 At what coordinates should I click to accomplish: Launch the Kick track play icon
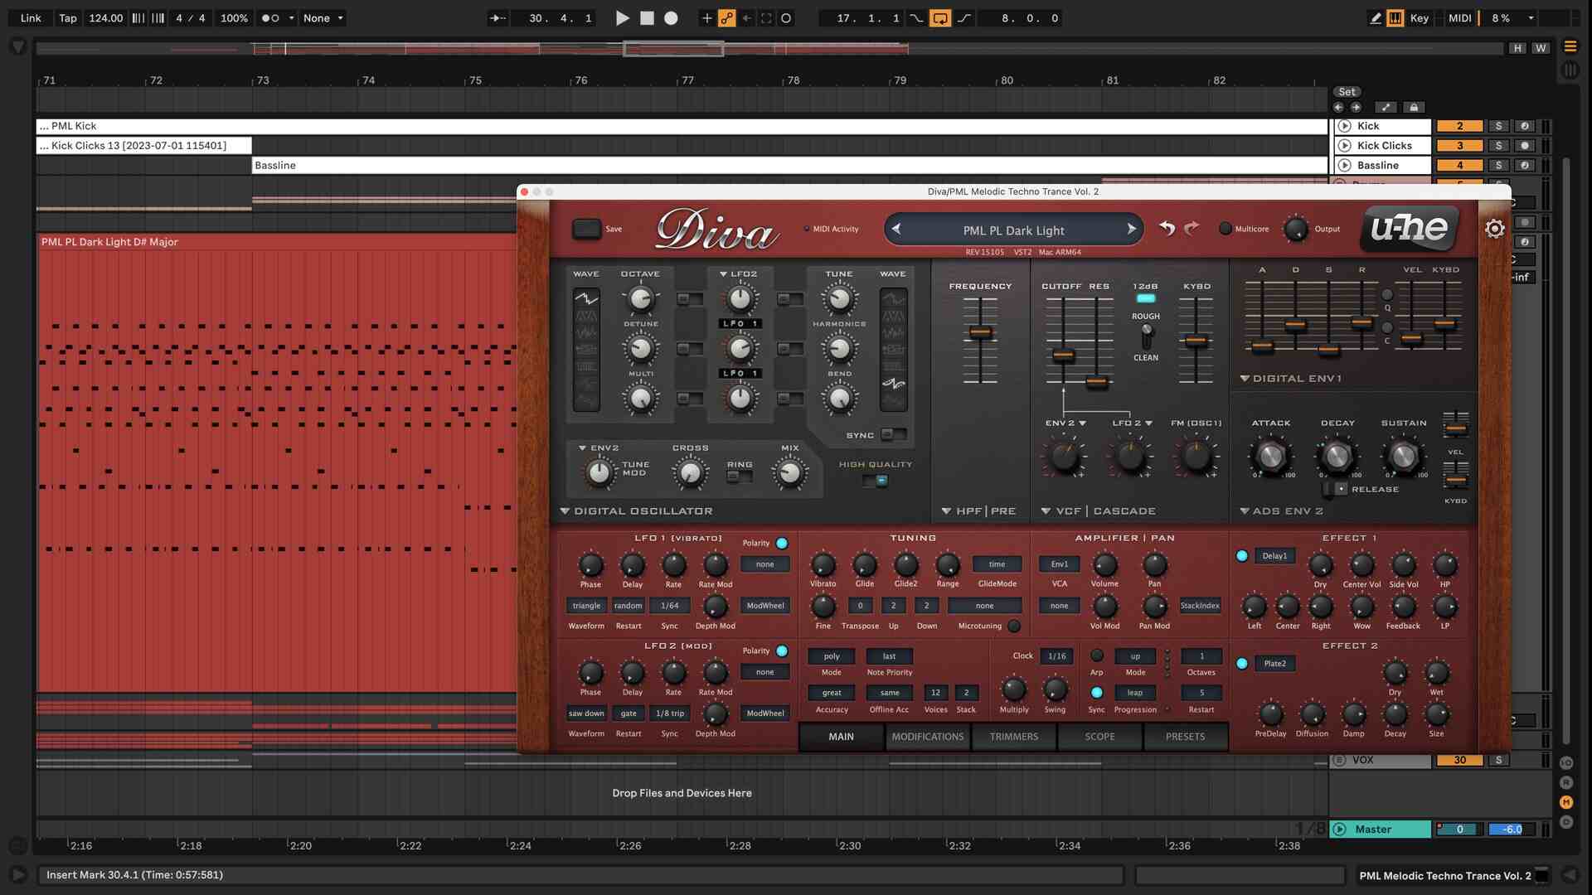[1345, 126]
